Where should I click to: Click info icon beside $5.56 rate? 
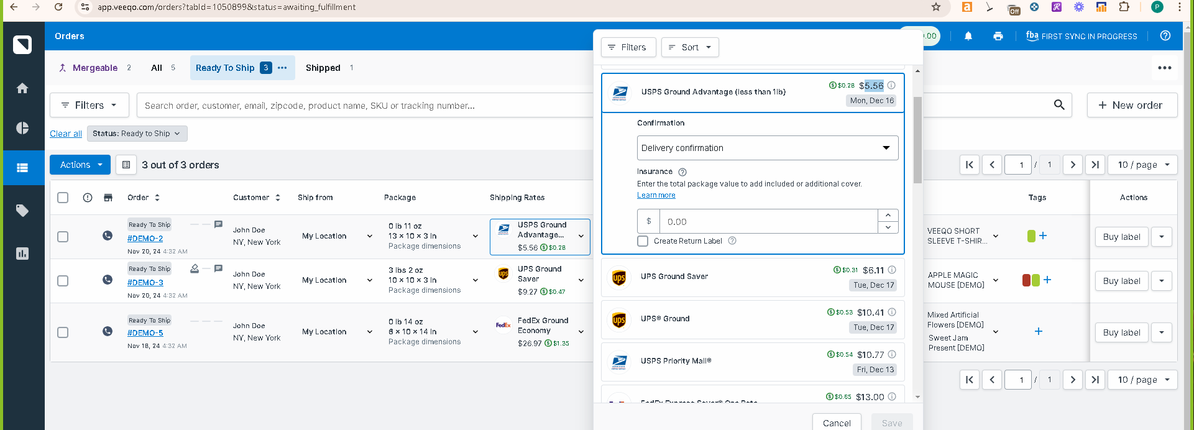point(891,85)
